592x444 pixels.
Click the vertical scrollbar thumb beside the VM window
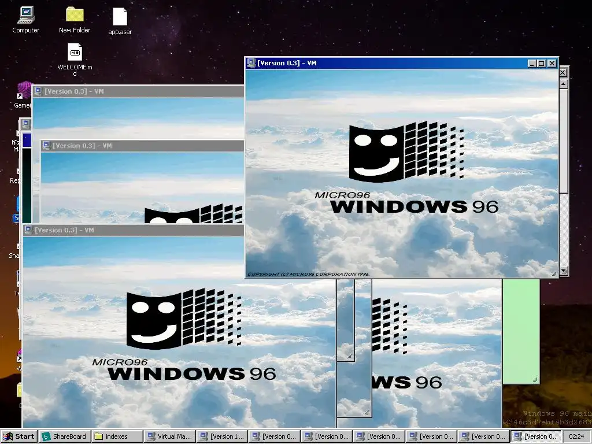coord(563,141)
